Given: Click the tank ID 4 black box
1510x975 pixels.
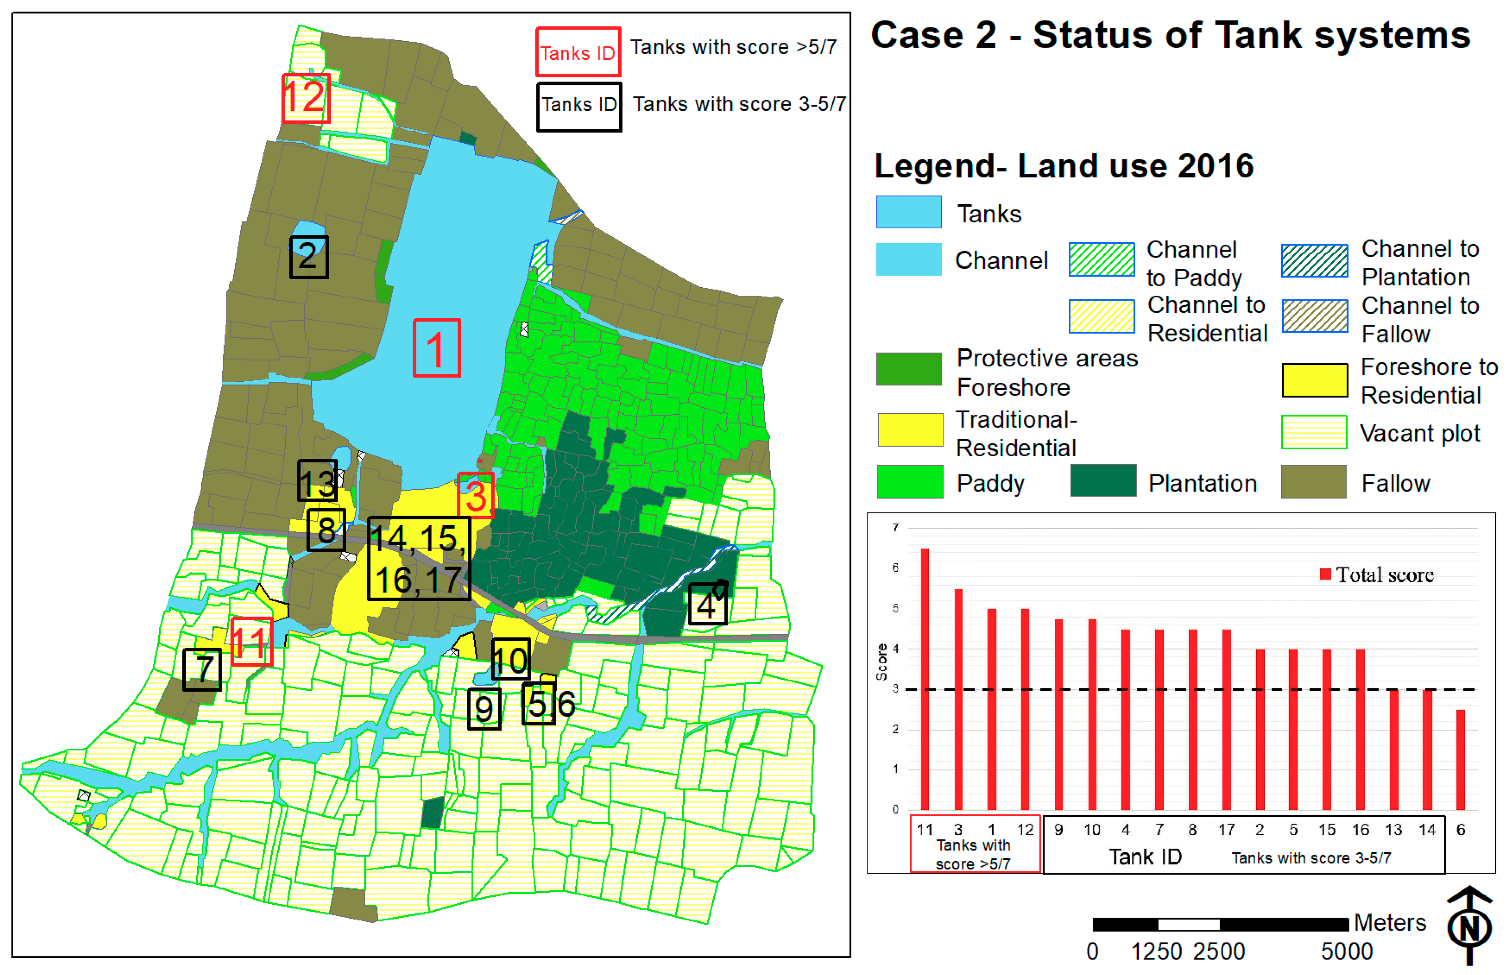Looking at the screenshot, I should (707, 604).
